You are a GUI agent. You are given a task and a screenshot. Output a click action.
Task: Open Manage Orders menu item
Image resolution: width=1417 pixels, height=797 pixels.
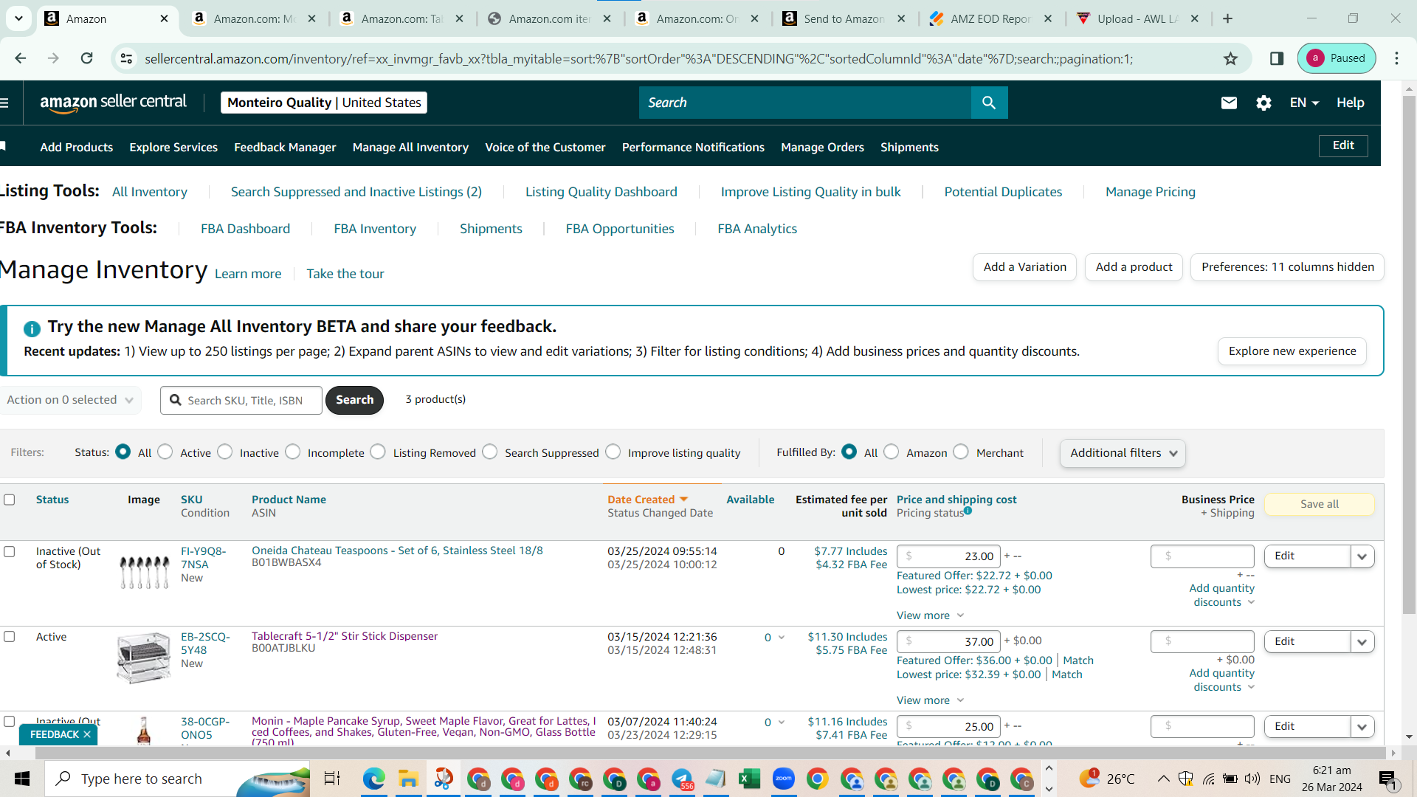(822, 147)
